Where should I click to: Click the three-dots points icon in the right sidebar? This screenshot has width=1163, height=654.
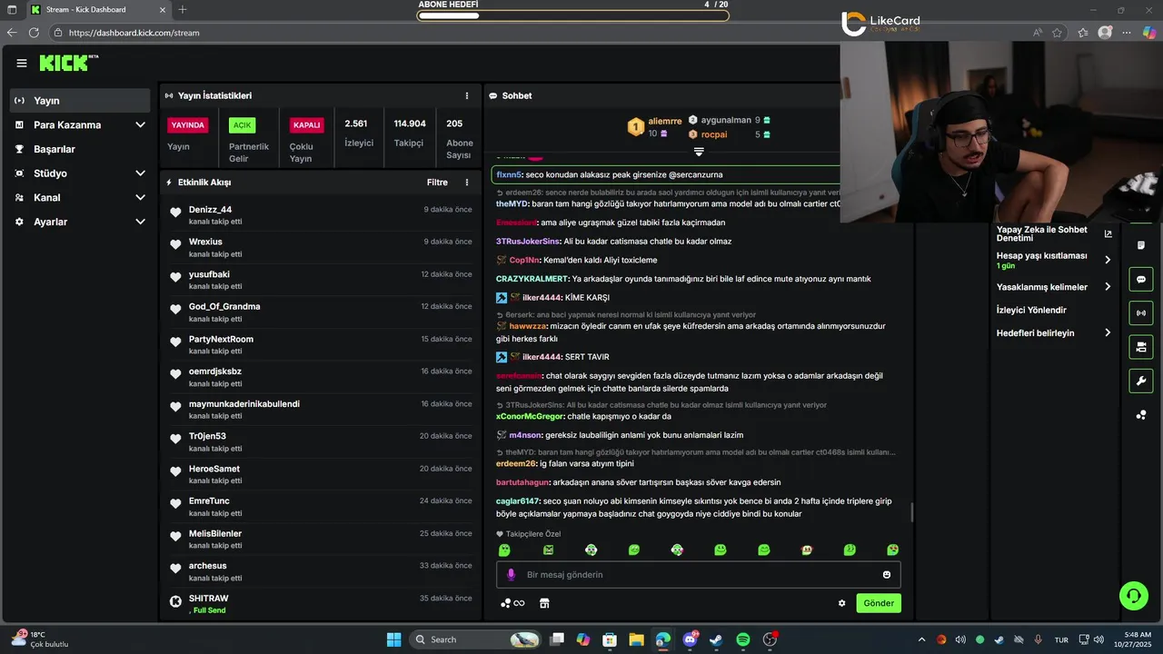point(1141,415)
